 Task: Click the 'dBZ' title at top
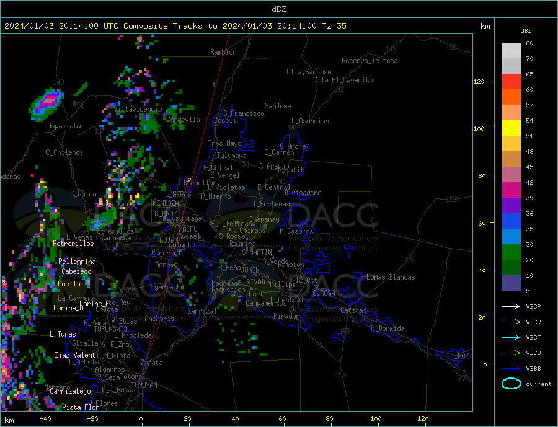(x=278, y=9)
